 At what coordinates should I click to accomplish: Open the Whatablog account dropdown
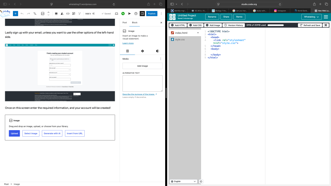click(311, 17)
